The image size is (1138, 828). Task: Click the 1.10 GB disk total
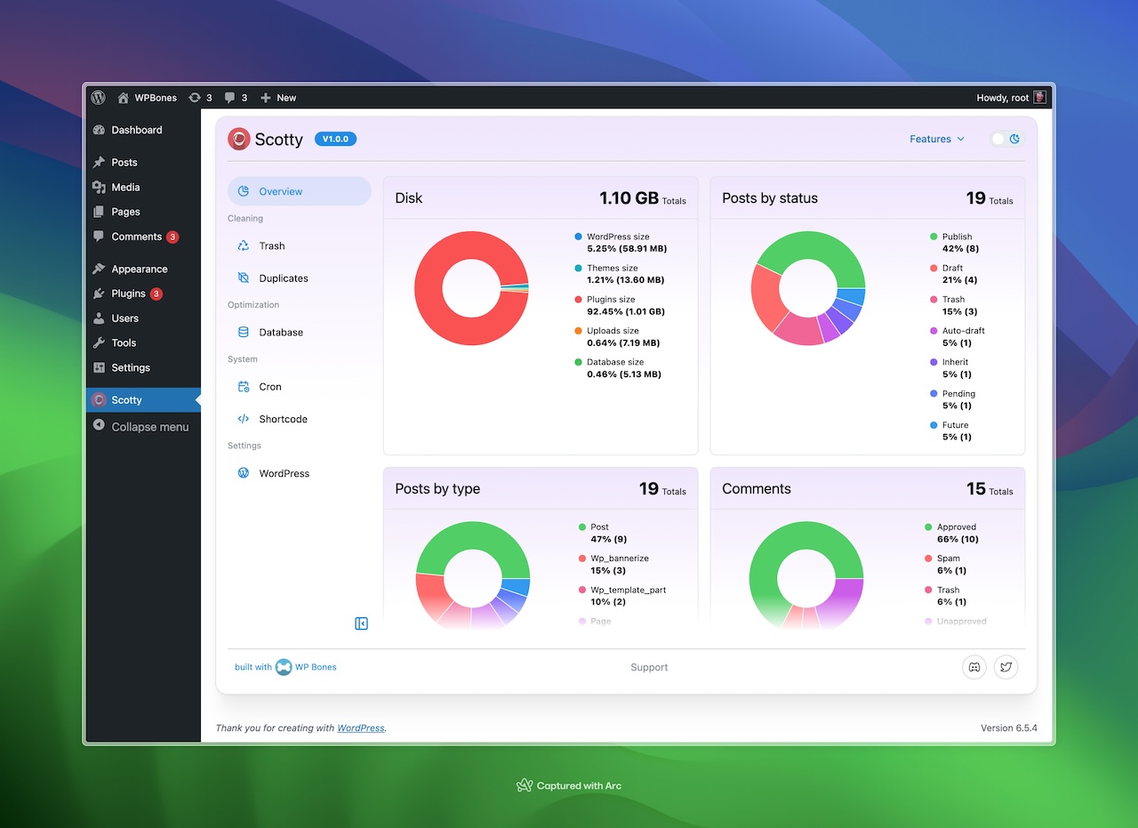[x=629, y=197]
